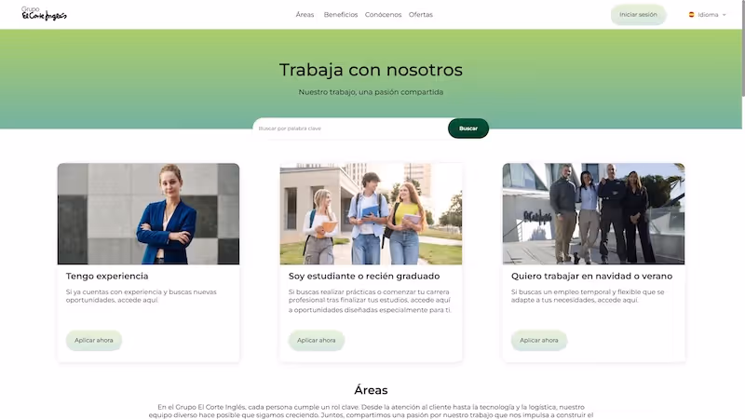Click the Áreas section heading
Viewport: 745px width, 419px height.
click(371, 390)
